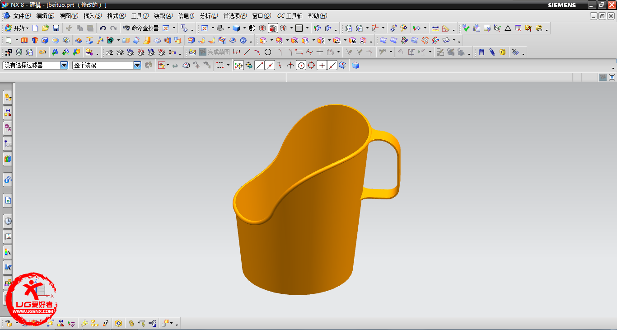
Task: Toggle Intersection snap
Action: pos(290,65)
